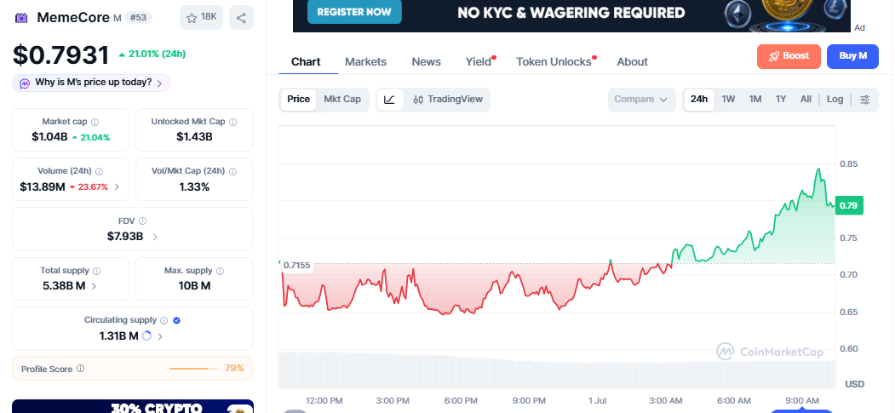
Task: Click the 30% Crypto ad banner
Action: [133, 406]
